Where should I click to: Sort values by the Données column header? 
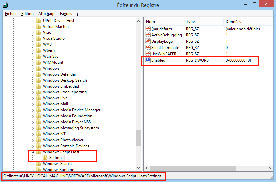pos(248,22)
